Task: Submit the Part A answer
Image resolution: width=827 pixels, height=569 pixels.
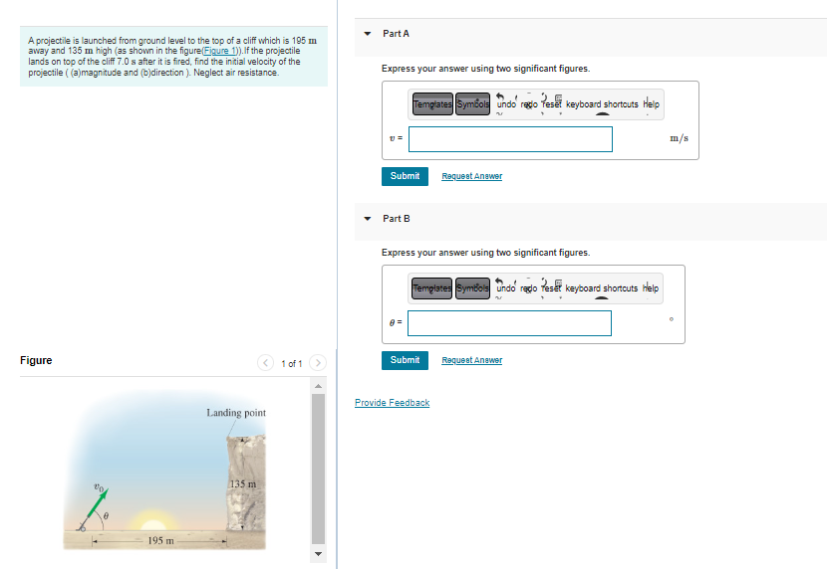Action: click(405, 176)
